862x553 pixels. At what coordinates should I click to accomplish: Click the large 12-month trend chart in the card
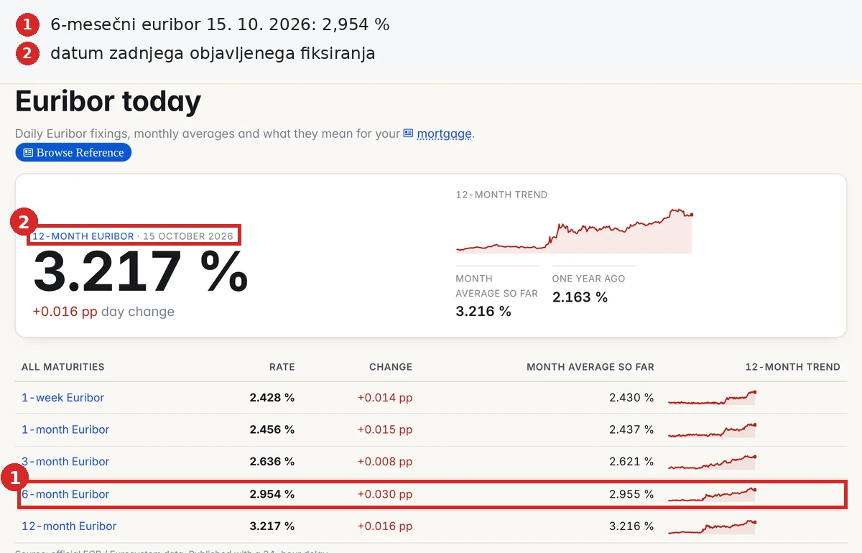575,231
